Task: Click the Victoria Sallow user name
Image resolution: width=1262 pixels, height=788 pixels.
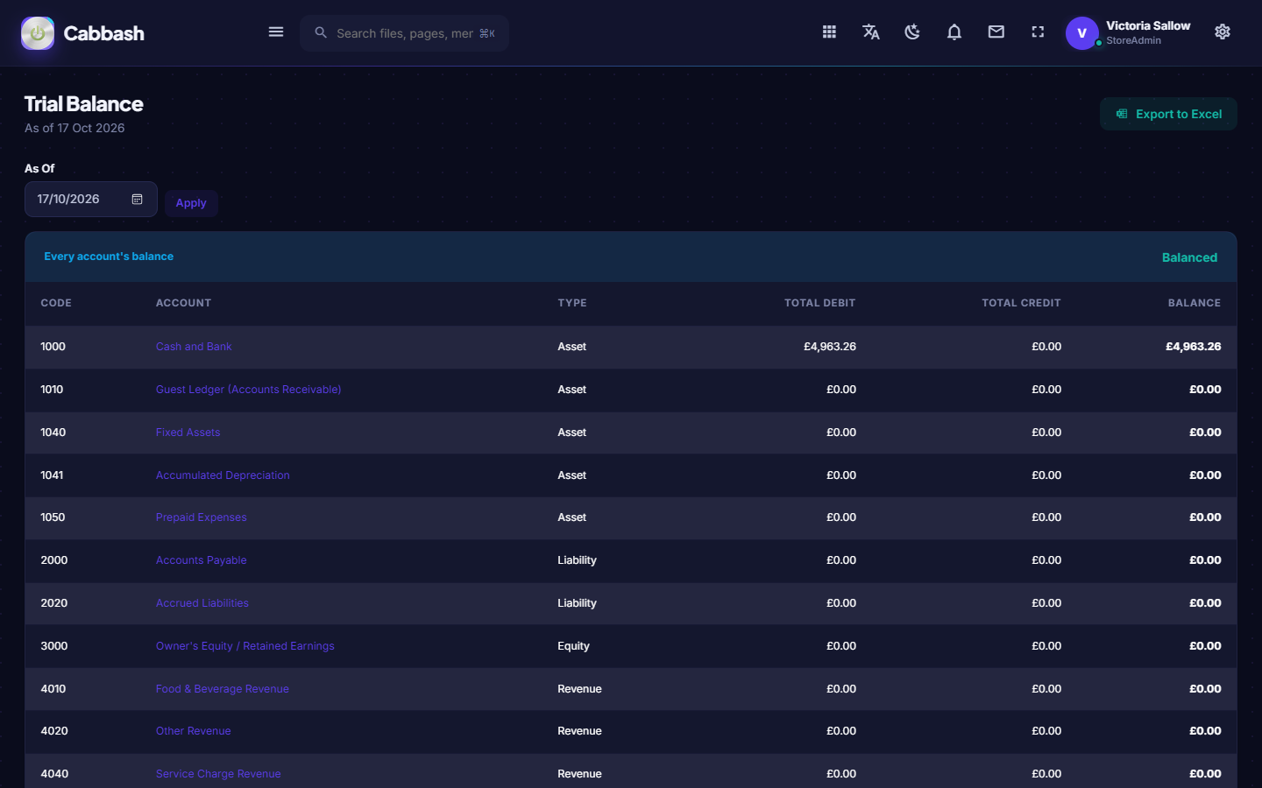Action: click(1148, 25)
